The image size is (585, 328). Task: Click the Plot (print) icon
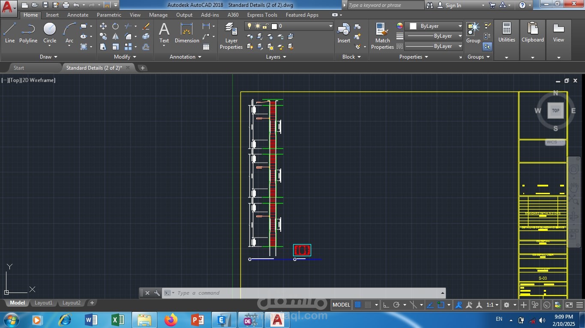pyautogui.click(x=66, y=5)
